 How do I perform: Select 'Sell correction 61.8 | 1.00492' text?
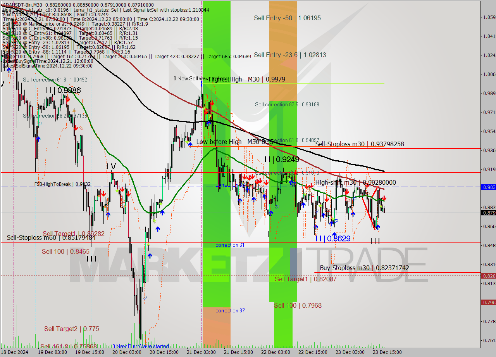pyautogui.click(x=55, y=80)
